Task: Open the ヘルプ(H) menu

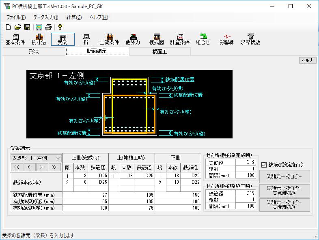Action: [x=99, y=17]
